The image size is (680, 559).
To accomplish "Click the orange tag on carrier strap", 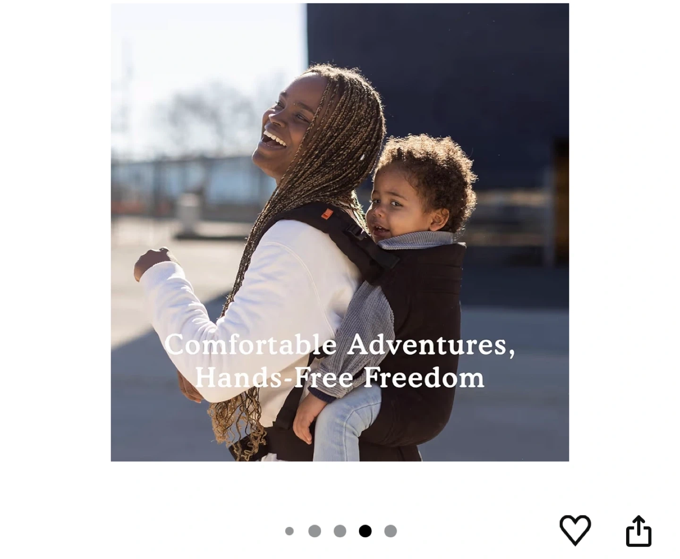I will pos(326,215).
